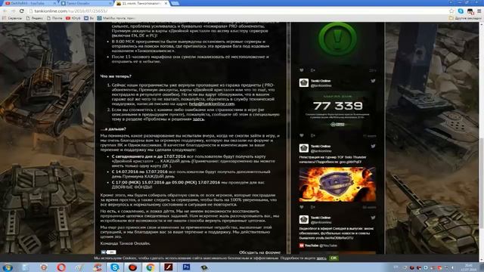
Task: Open the TOF explosion tournament image
Action: click(338, 184)
